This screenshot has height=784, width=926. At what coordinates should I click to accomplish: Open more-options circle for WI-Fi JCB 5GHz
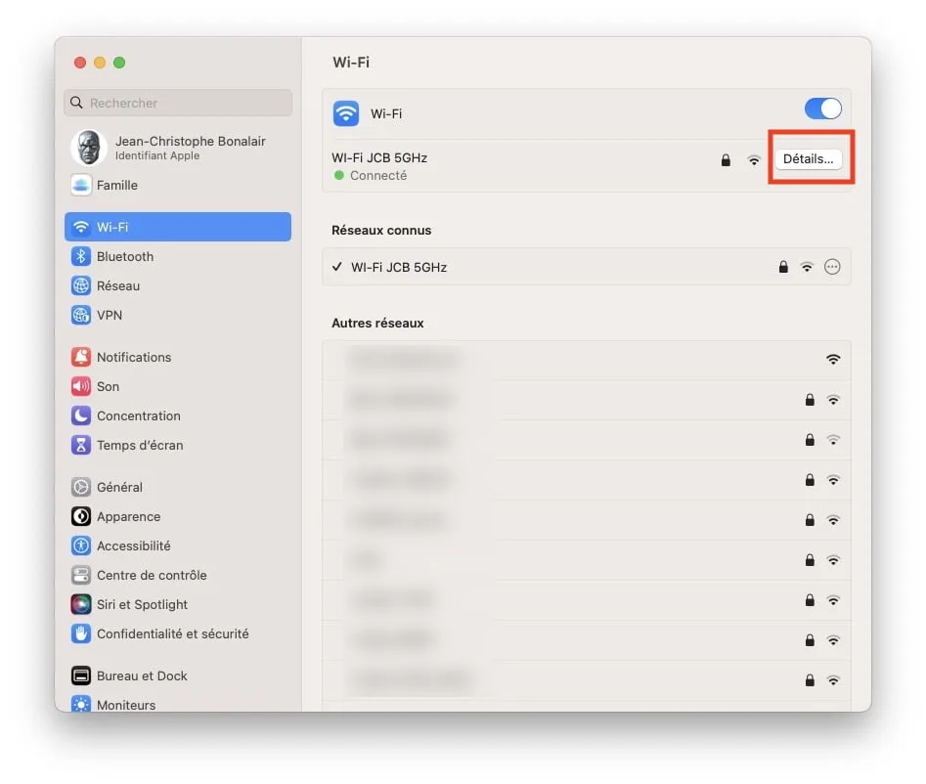click(x=832, y=267)
